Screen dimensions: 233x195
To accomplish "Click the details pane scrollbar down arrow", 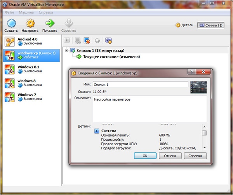I will 204,147.
